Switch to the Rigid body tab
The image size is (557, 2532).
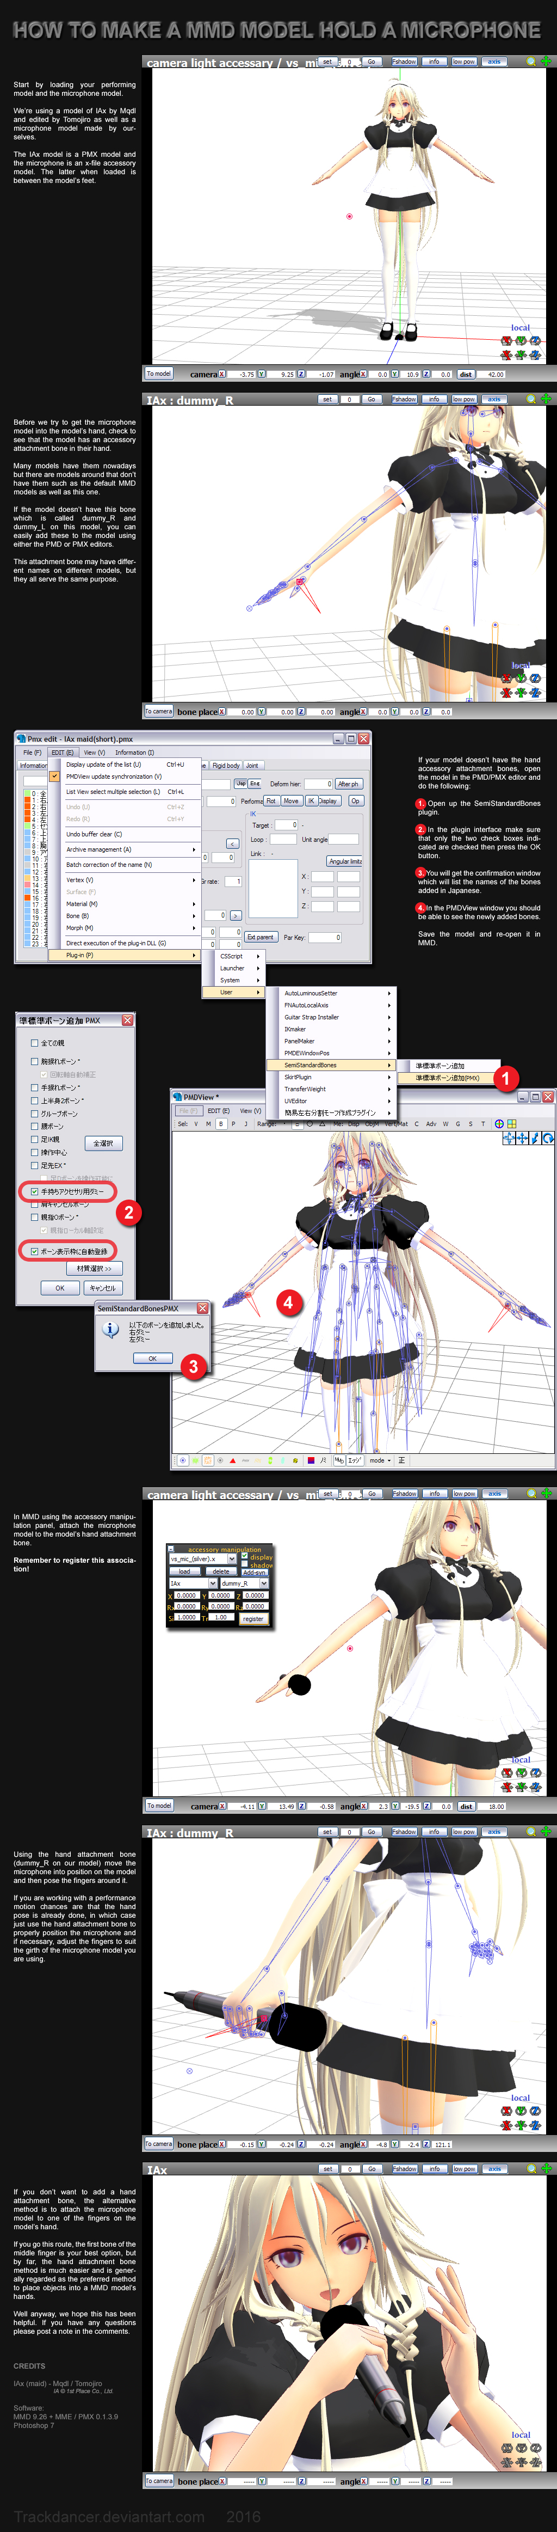point(226,765)
